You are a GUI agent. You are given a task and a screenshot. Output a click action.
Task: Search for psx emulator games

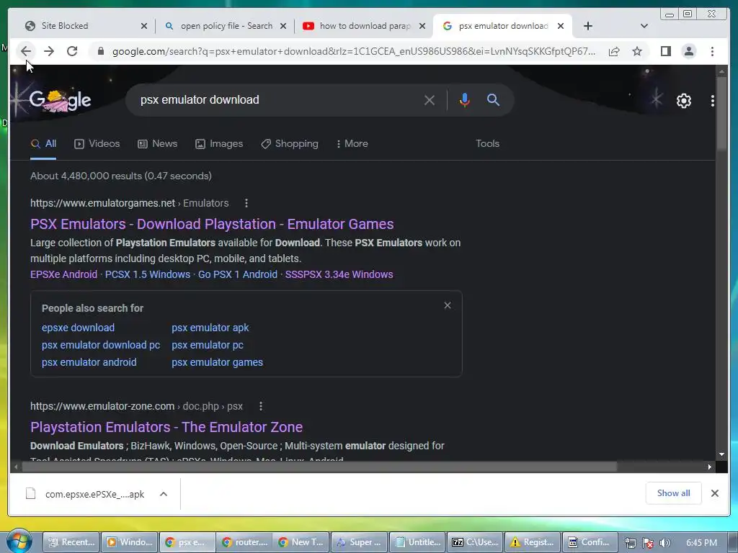pos(218,363)
